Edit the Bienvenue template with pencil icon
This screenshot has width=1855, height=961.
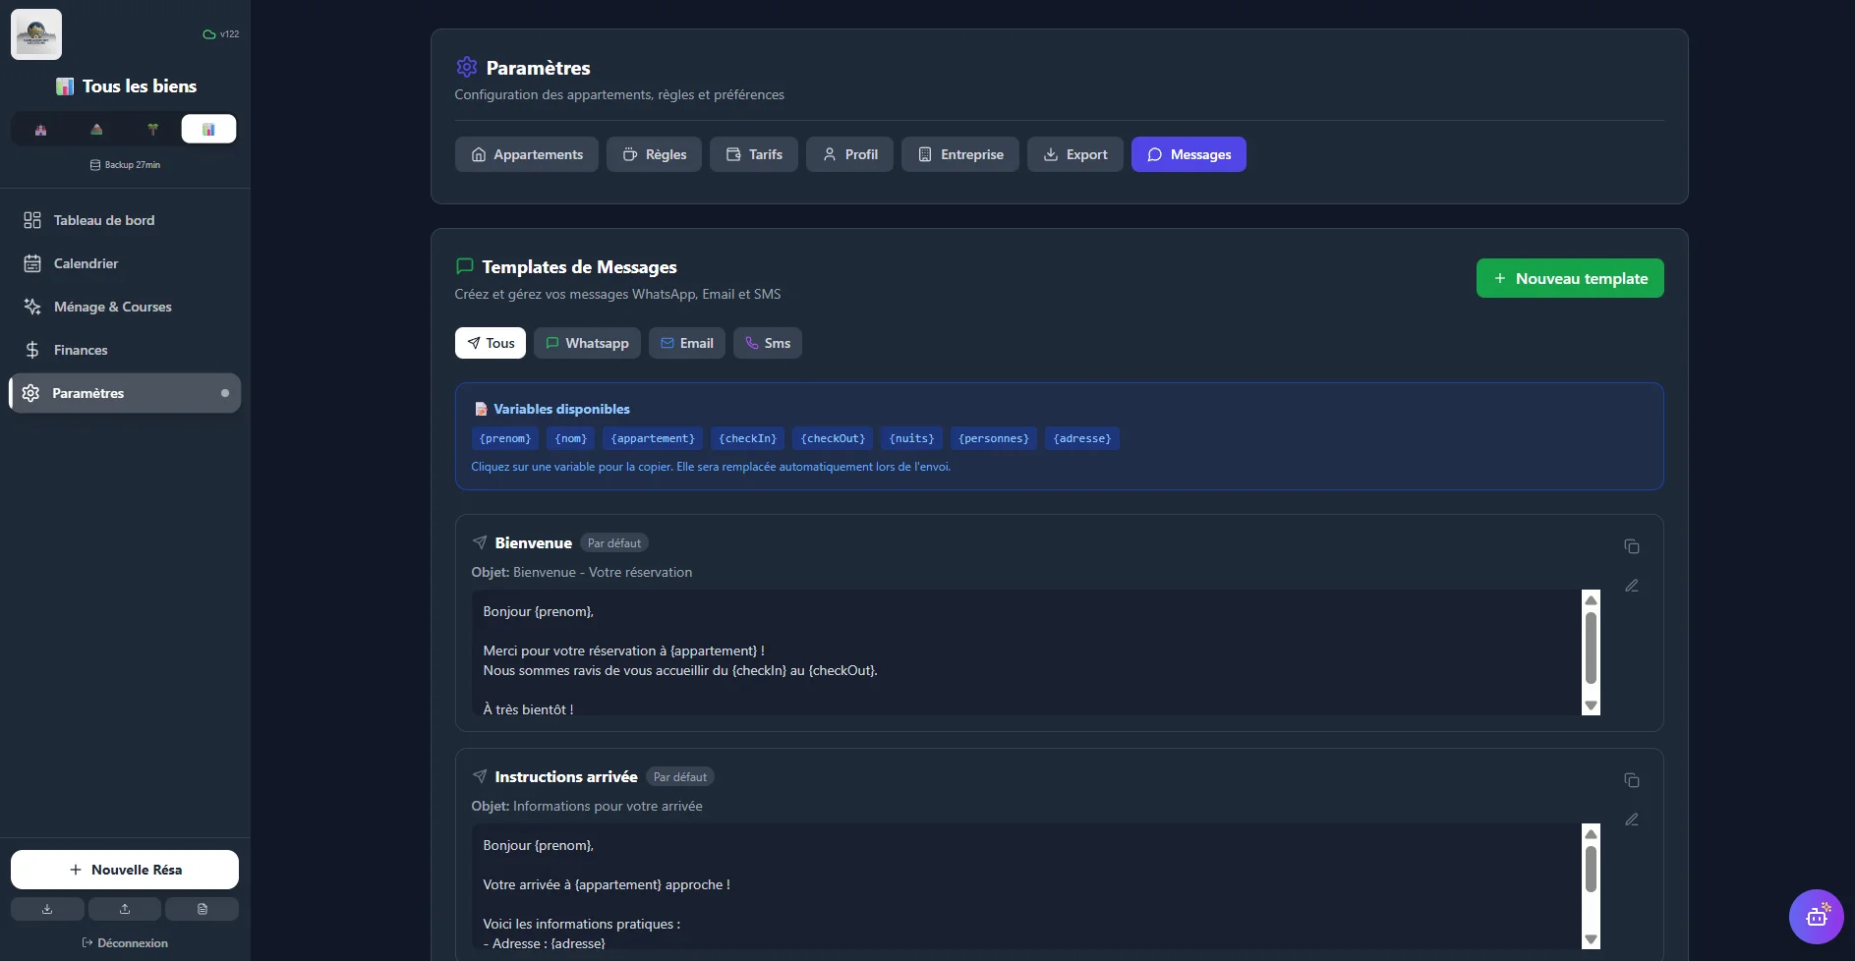(1631, 586)
